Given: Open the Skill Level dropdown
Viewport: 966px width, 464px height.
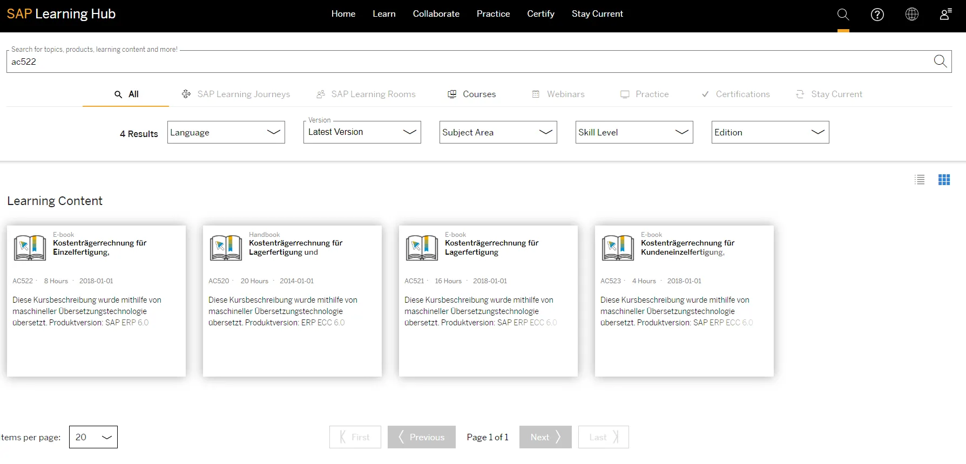Looking at the screenshot, I should pos(634,132).
